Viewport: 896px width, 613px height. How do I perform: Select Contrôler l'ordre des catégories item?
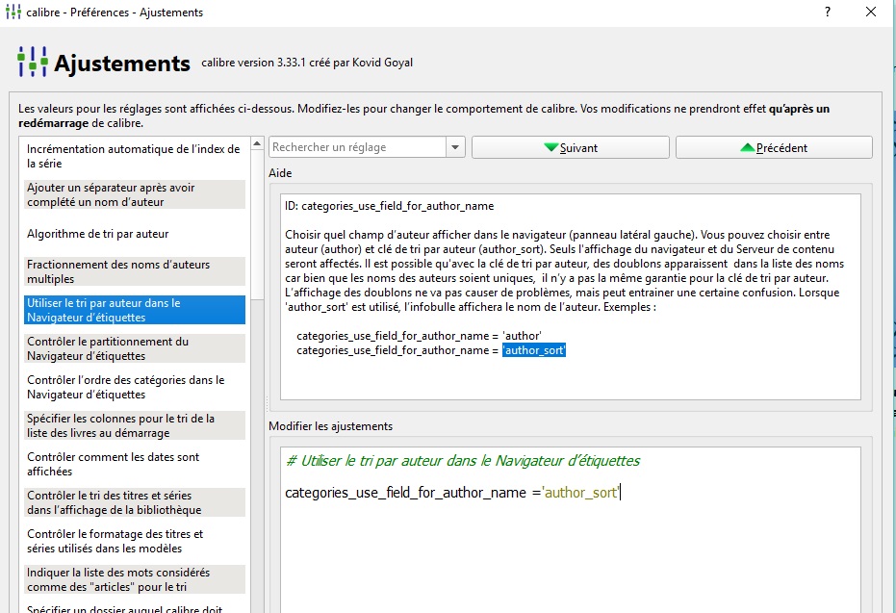pyautogui.click(x=135, y=388)
